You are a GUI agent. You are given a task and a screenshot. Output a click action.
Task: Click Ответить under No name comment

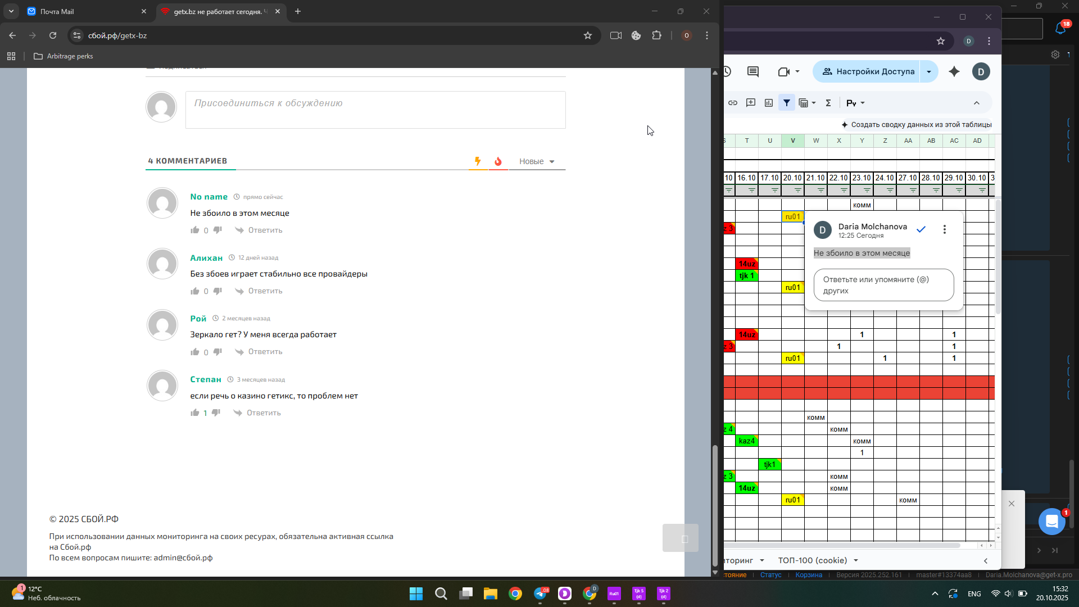click(265, 230)
